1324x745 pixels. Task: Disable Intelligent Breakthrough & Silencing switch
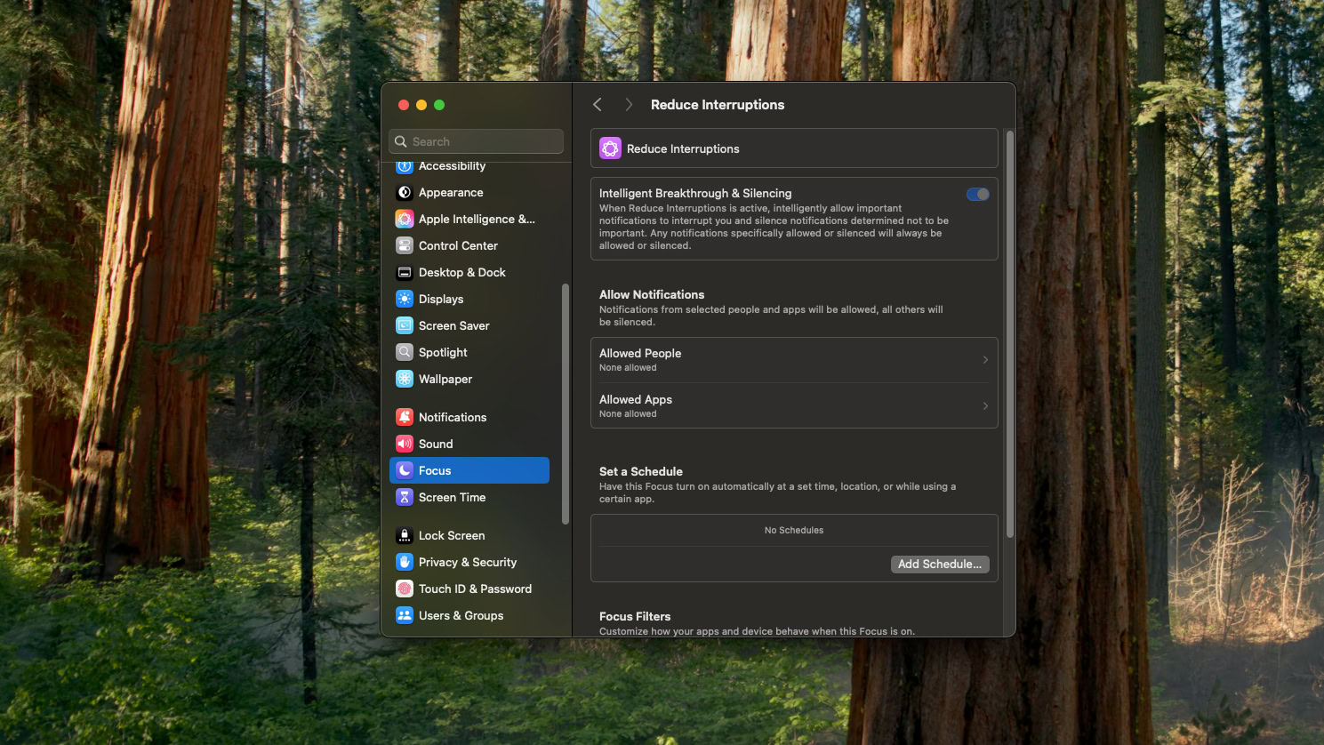(x=977, y=195)
